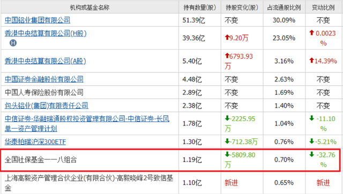Image resolution: width=343 pixels, height=194 pixels.
Task: Open 中国证券金融股份有限公司 link
Action: (x=44, y=79)
